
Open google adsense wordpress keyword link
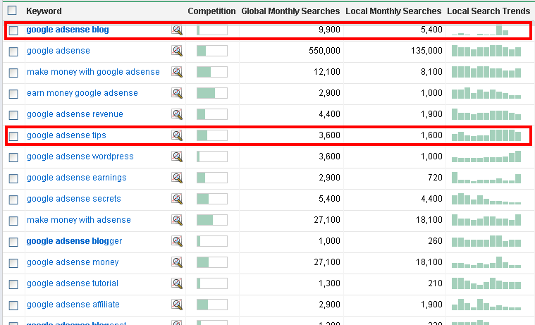(80, 157)
